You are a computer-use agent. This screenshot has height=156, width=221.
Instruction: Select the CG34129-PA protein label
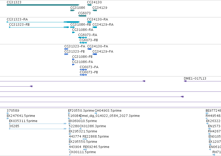[x=103, y=52]
